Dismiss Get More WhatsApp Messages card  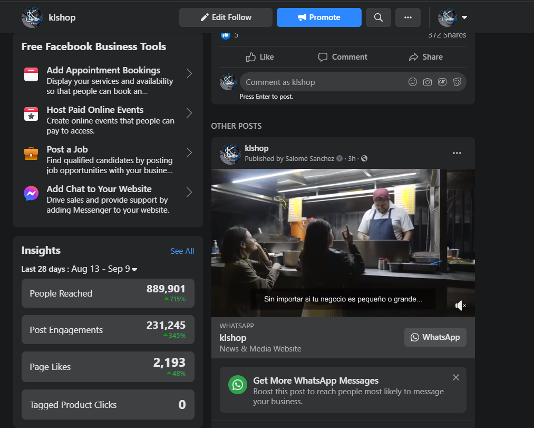coord(455,377)
